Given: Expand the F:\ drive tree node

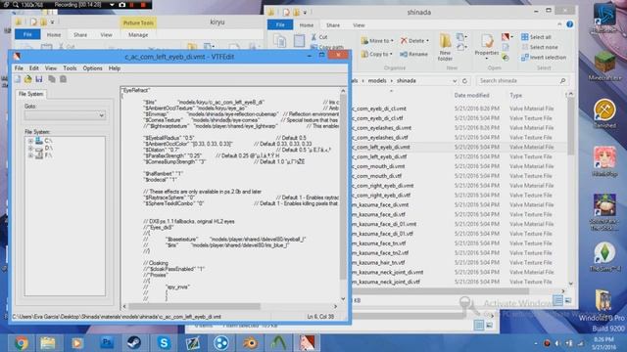Looking at the screenshot, I should pyautogui.click(x=30, y=155).
